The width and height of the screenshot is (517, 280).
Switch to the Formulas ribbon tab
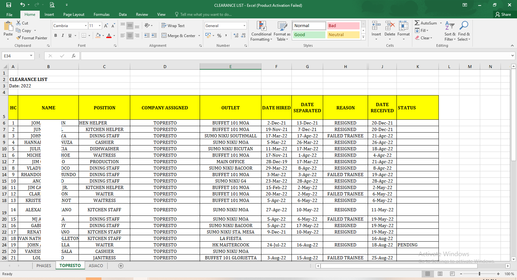tap(101, 15)
